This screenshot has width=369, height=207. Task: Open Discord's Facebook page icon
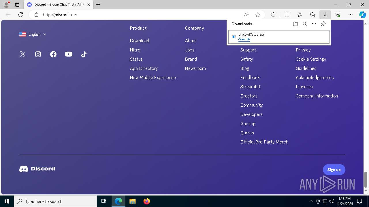[x=53, y=54]
